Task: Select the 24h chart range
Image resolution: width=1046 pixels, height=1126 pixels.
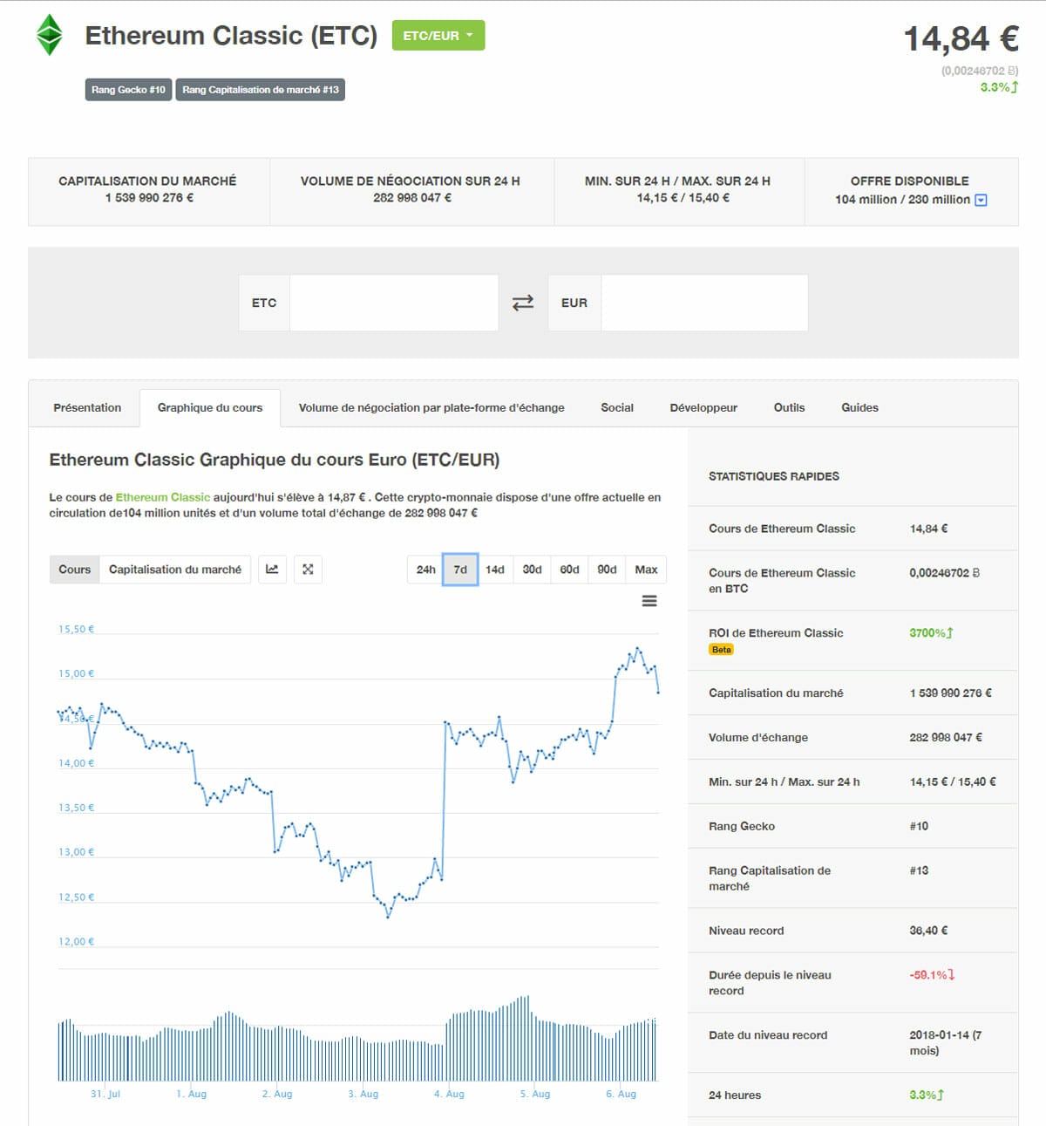Action: 424,569
